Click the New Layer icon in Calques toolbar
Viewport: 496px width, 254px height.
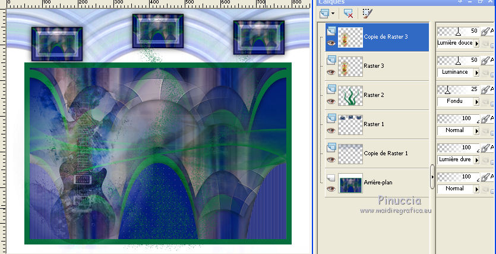click(324, 14)
